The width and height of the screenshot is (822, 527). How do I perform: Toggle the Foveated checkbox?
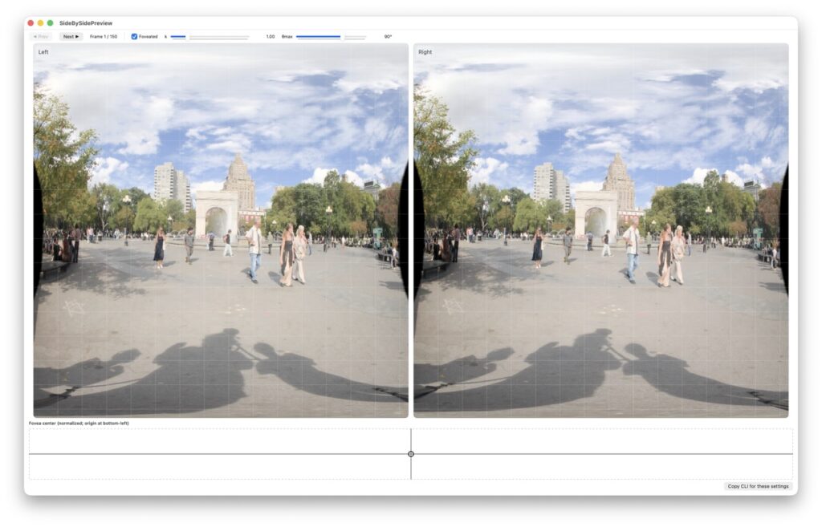pyautogui.click(x=135, y=36)
